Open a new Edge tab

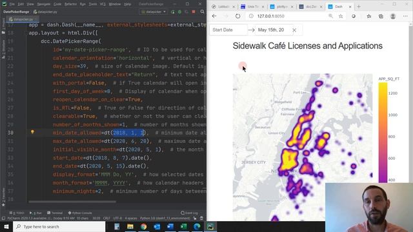[x=359, y=6]
